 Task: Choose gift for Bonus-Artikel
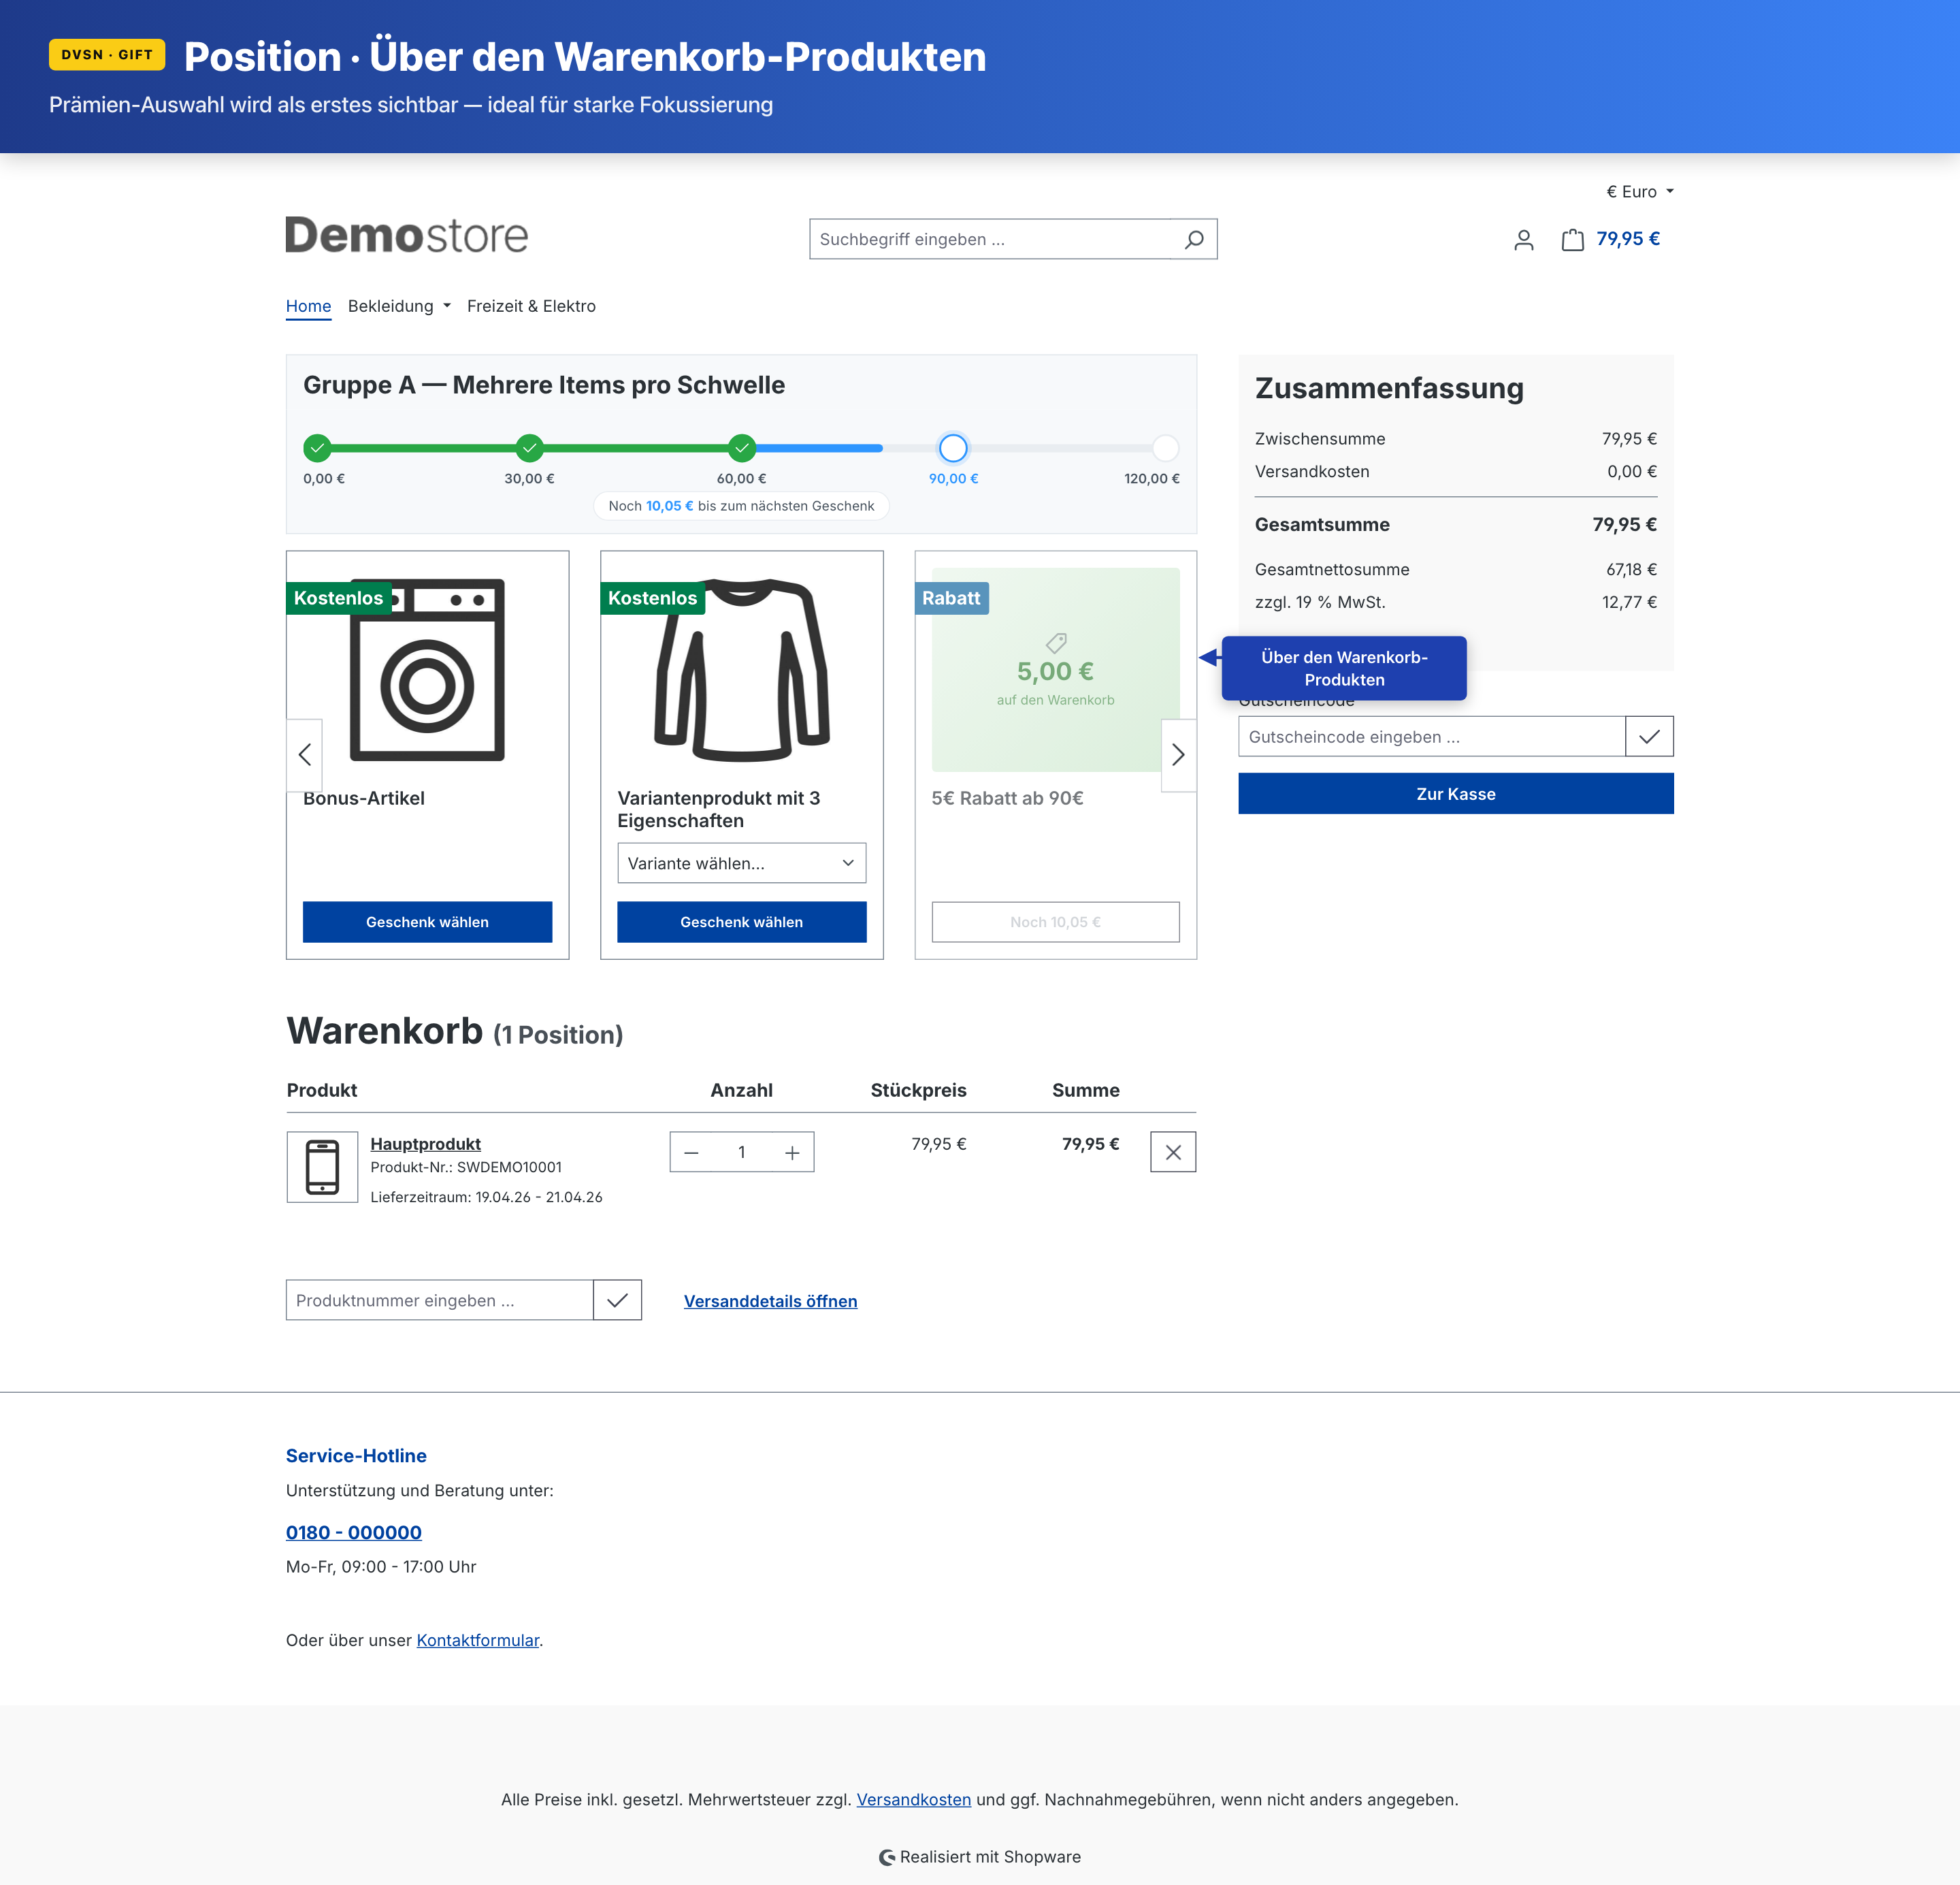point(427,922)
